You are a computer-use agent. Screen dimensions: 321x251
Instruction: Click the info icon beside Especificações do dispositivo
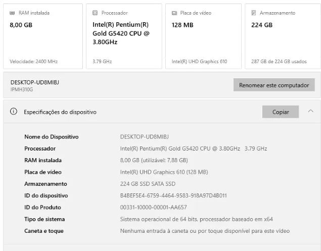[14, 112]
